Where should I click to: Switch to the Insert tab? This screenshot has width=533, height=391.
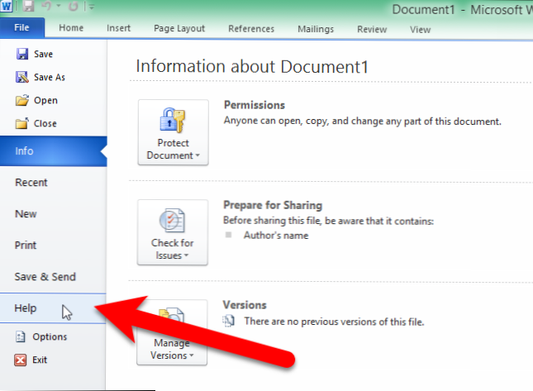(x=118, y=28)
